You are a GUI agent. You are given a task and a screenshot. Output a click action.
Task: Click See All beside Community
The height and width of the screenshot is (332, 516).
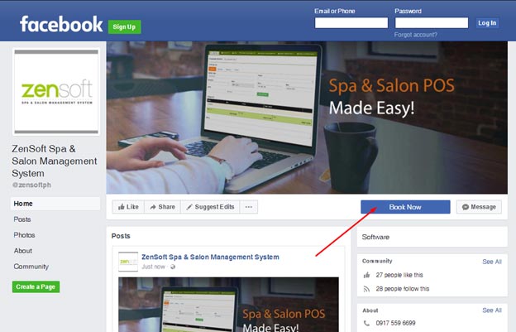tap(492, 262)
